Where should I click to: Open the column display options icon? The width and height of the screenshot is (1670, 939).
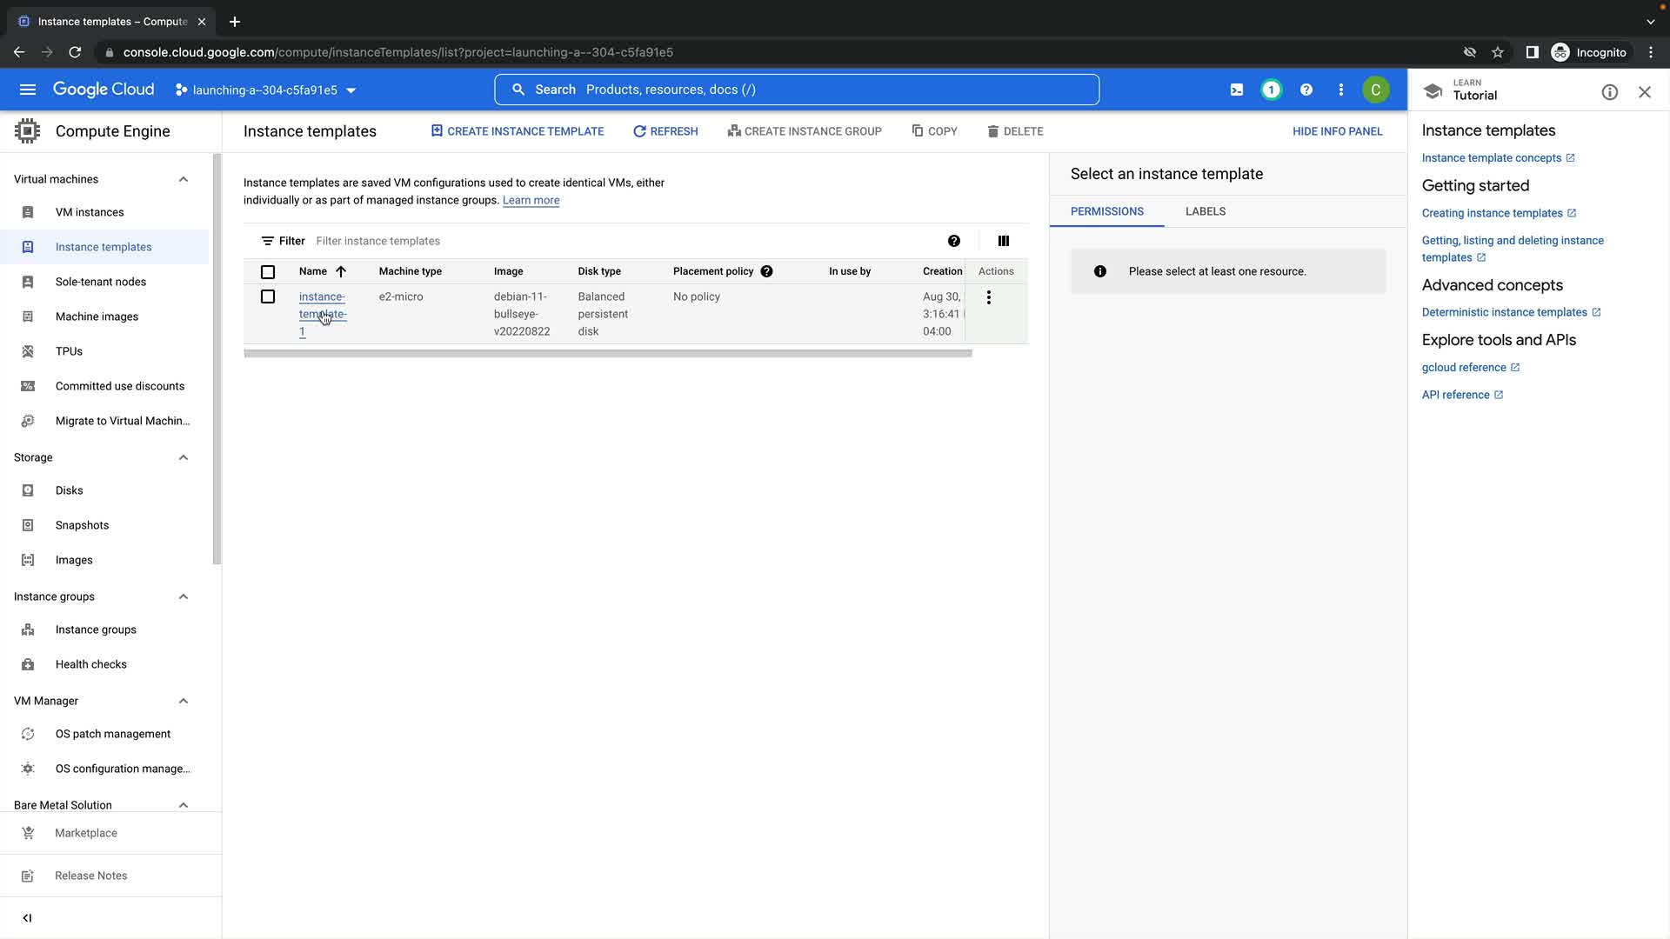1003,241
